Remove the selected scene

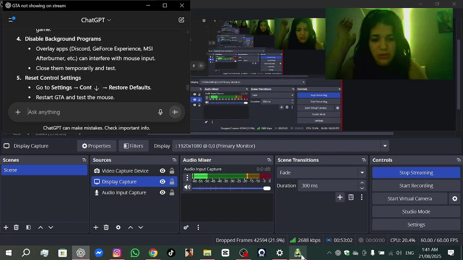[x=16, y=227]
